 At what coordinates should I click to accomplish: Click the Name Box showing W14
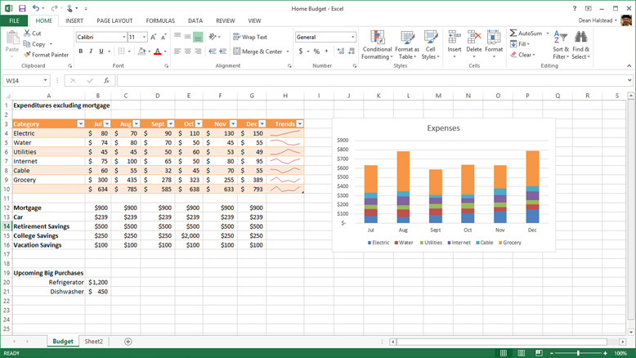(23, 81)
